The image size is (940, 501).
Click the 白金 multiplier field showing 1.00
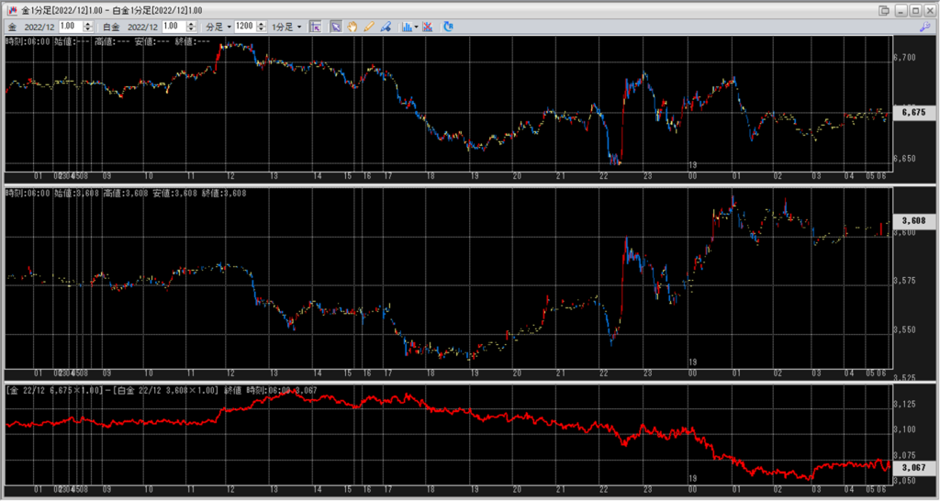click(173, 27)
